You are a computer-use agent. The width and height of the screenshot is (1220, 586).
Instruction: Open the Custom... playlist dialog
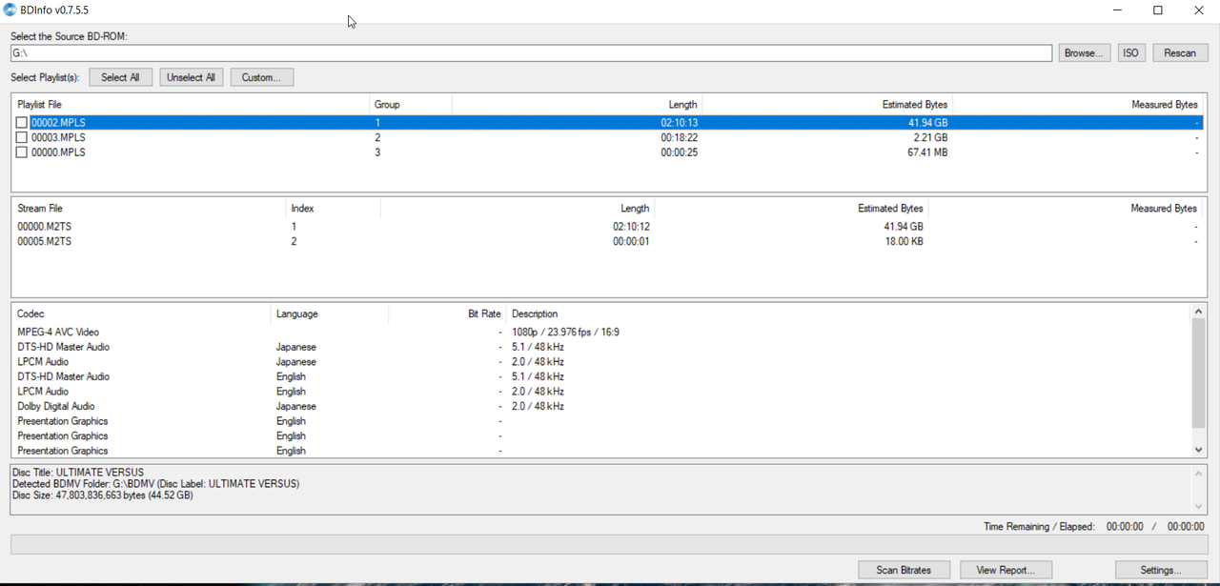click(261, 77)
